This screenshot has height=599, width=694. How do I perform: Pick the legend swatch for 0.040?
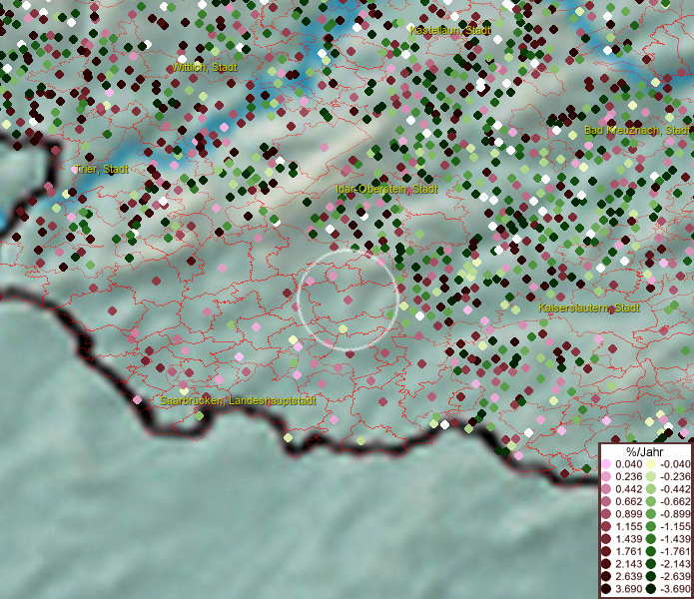coord(606,464)
